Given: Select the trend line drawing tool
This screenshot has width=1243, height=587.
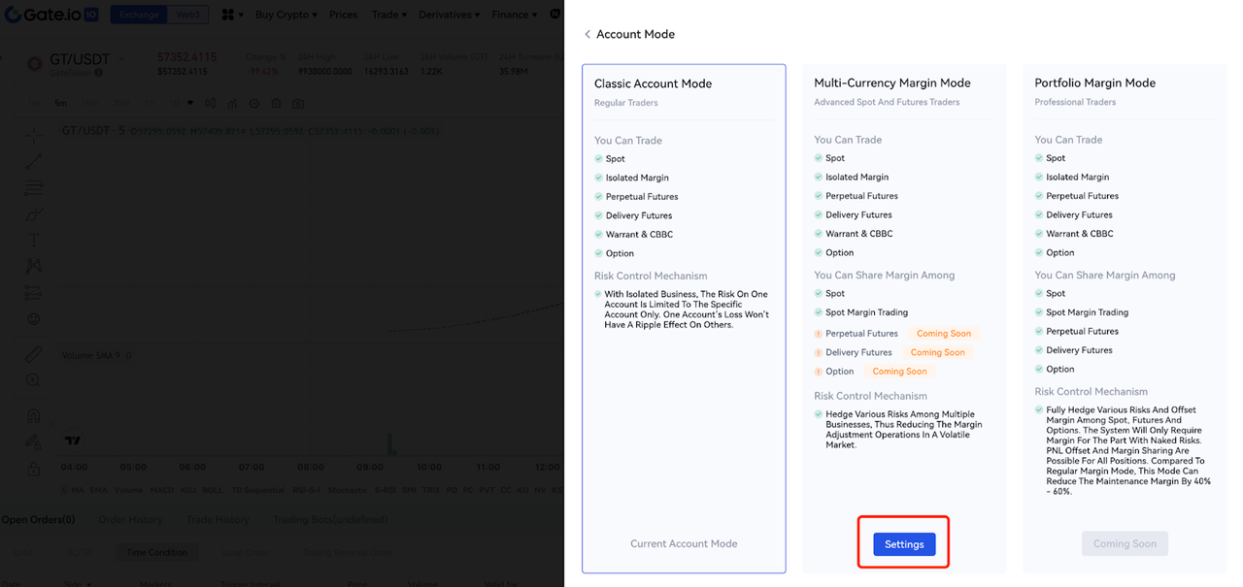Looking at the screenshot, I should [x=34, y=161].
